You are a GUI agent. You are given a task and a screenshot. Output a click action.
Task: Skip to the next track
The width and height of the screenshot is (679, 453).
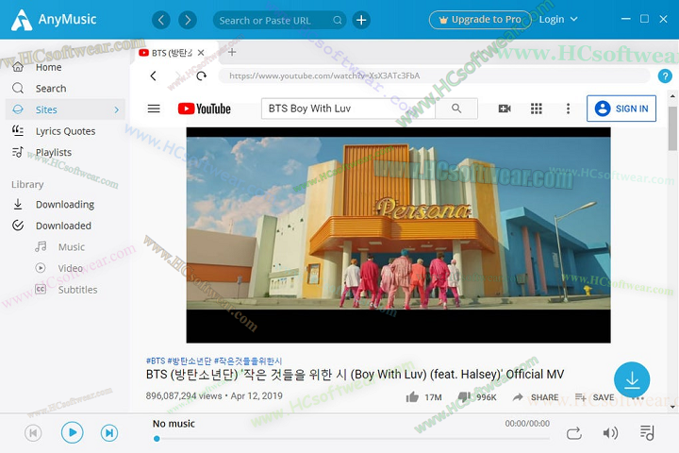tap(109, 432)
